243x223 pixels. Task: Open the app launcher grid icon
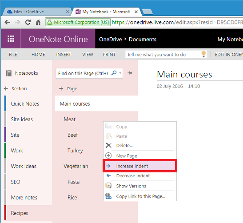pos(11,39)
